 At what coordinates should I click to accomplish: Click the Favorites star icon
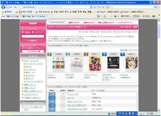click(3, 12)
